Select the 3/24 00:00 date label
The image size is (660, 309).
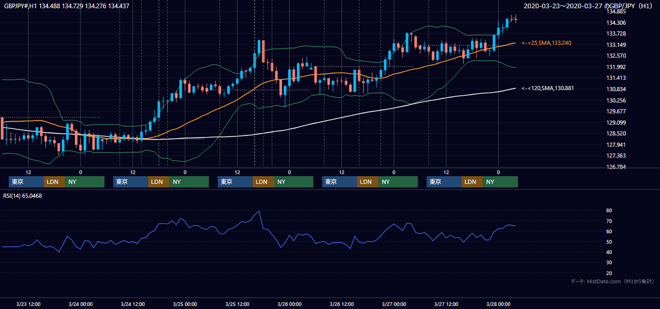(x=81, y=304)
